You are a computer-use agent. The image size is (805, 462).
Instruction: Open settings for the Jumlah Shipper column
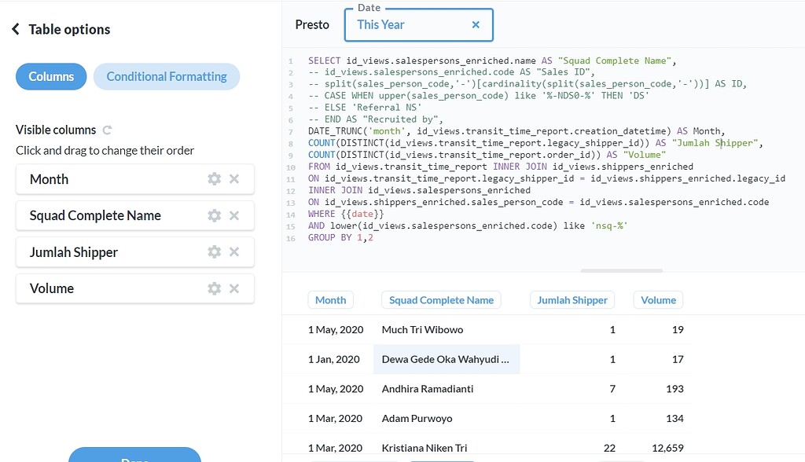[214, 251]
